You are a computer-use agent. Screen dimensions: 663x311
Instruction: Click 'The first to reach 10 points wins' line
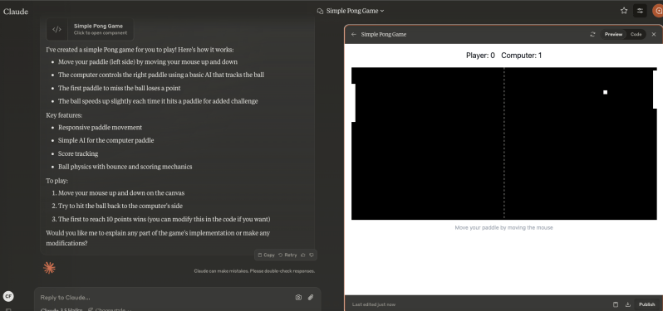(164, 220)
